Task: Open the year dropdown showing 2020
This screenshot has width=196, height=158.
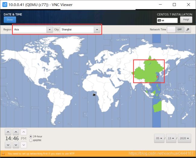Action: click(184, 138)
